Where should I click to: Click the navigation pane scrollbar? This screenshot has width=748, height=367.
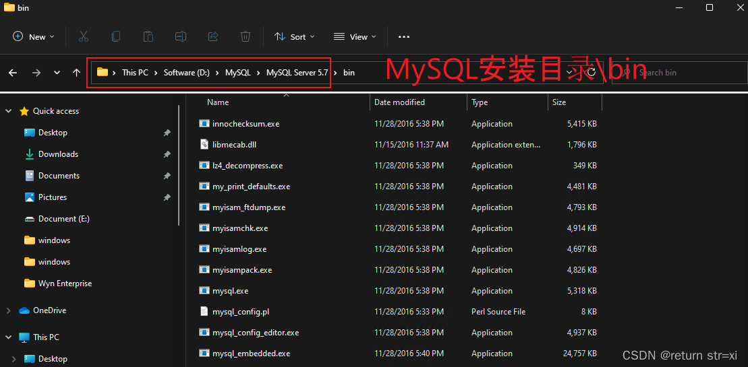click(x=179, y=165)
